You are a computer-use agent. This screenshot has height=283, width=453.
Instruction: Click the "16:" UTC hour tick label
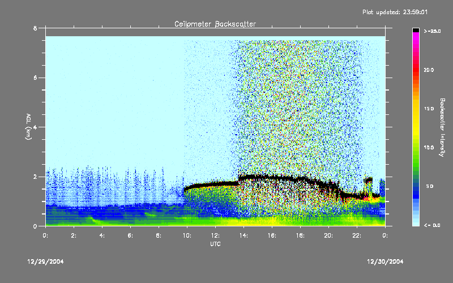[272, 235]
